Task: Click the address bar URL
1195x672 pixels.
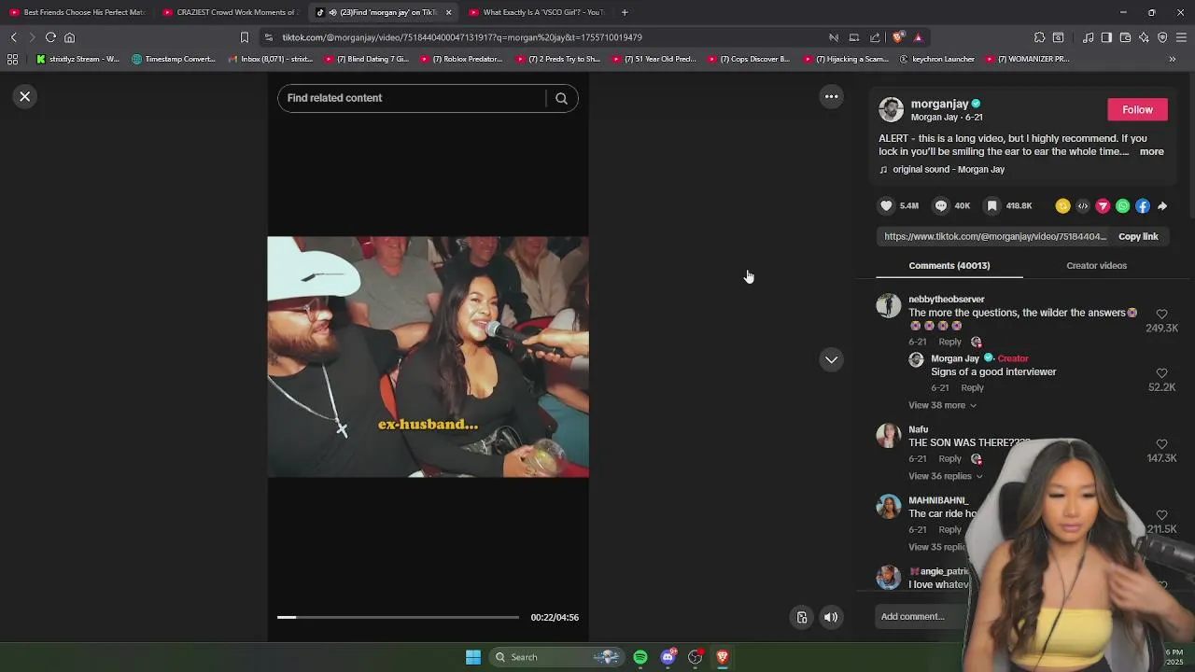Action: point(462,37)
